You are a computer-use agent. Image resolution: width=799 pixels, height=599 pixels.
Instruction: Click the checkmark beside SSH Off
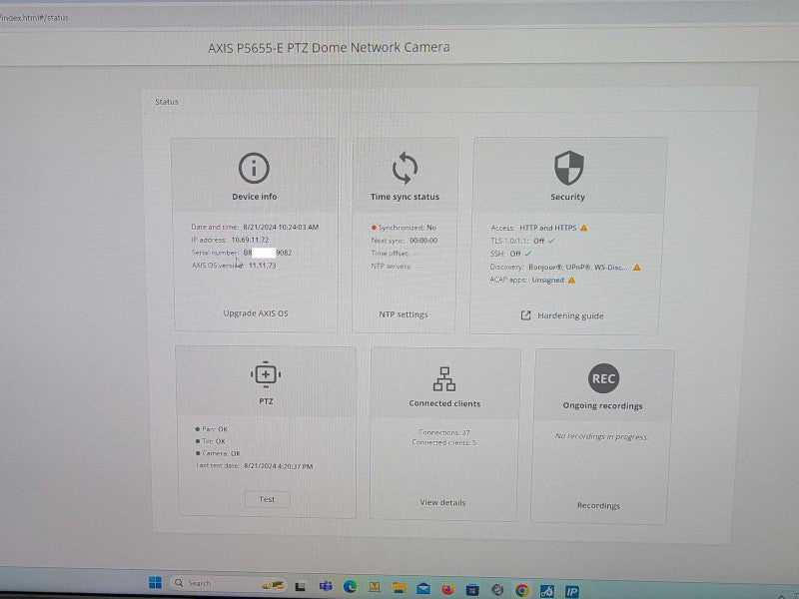coord(528,254)
